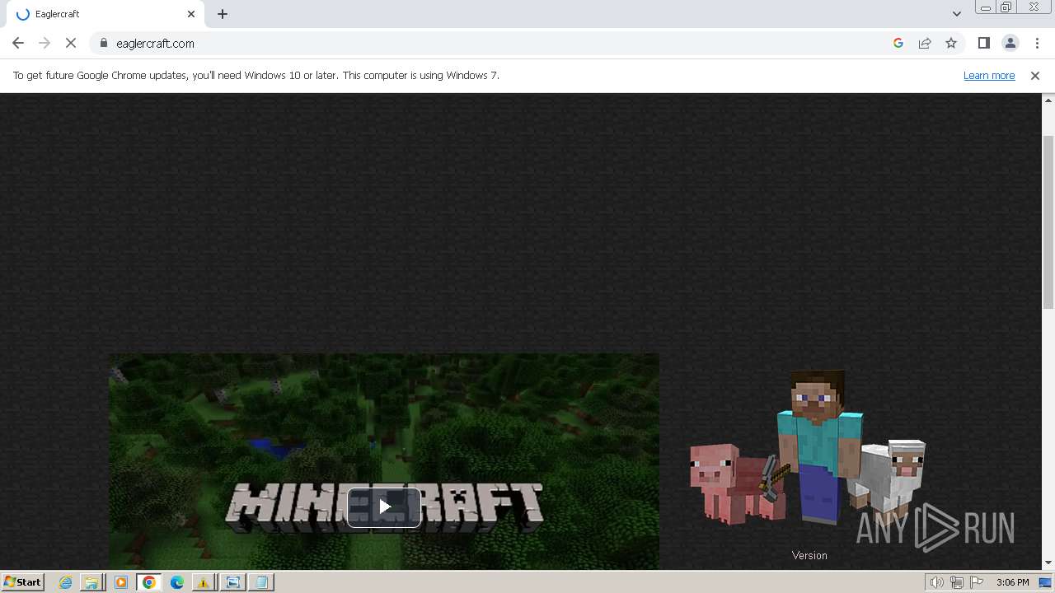The height and width of the screenshot is (593, 1055).
Task: Open Windows Explorer folder in taskbar
Action: [92, 582]
